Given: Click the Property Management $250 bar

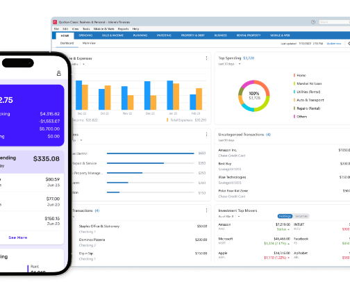Looking at the screenshot, I should pos(151,173).
